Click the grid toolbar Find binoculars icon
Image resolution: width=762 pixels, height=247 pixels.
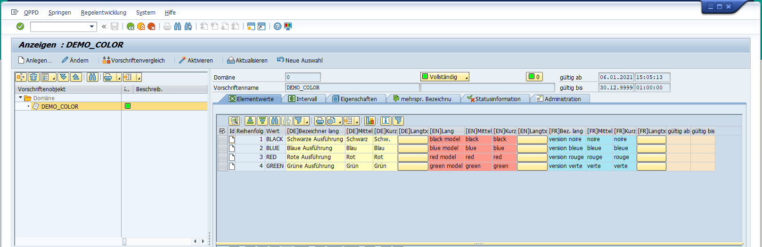[x=275, y=121]
